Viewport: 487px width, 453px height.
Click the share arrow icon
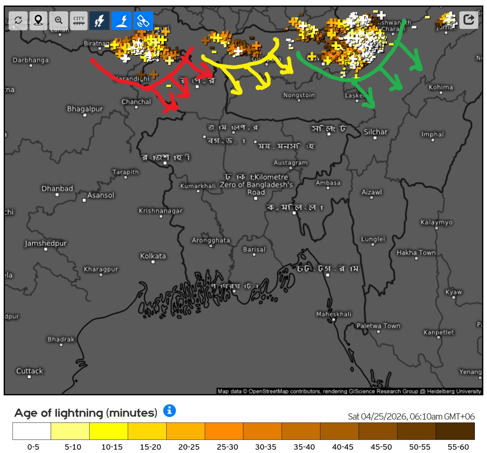coord(469,20)
